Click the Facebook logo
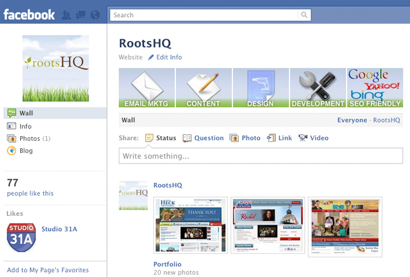 [29, 15]
